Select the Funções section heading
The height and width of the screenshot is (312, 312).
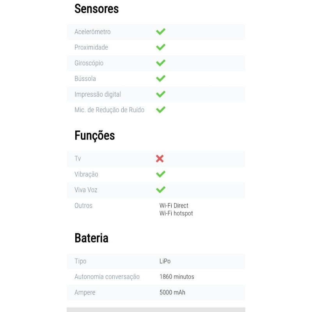(94, 136)
